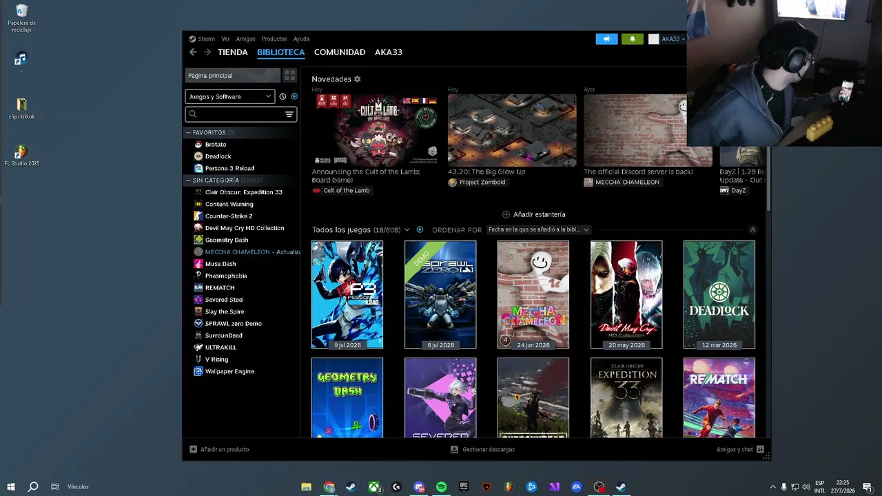Toggle ready-to-play filter beside Juegos y Software
Image resolution: width=882 pixels, height=496 pixels.
coord(294,96)
